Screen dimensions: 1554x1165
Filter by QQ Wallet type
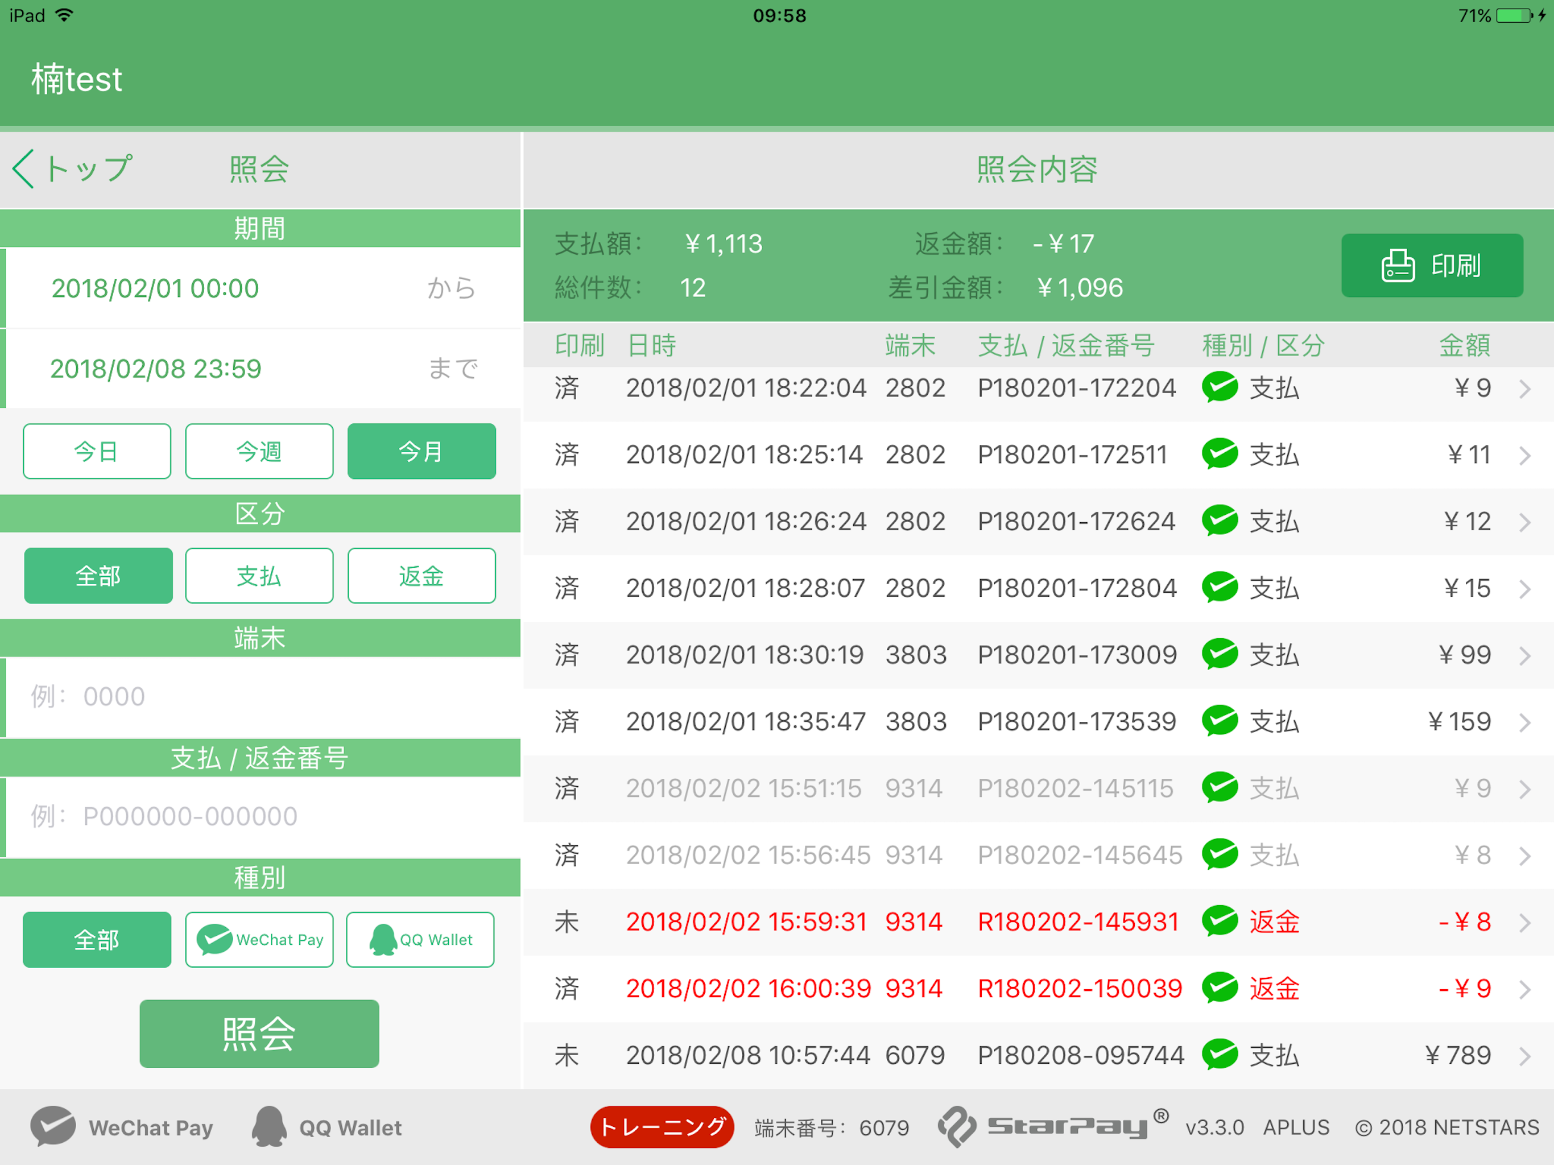tap(420, 939)
